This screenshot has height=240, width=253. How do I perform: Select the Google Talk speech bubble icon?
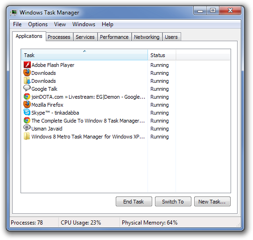tap(27, 88)
